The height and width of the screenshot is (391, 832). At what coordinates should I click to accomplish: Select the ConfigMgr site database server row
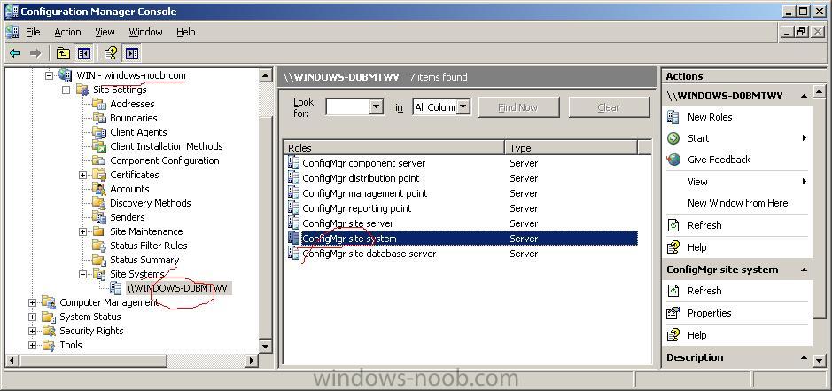coord(461,254)
